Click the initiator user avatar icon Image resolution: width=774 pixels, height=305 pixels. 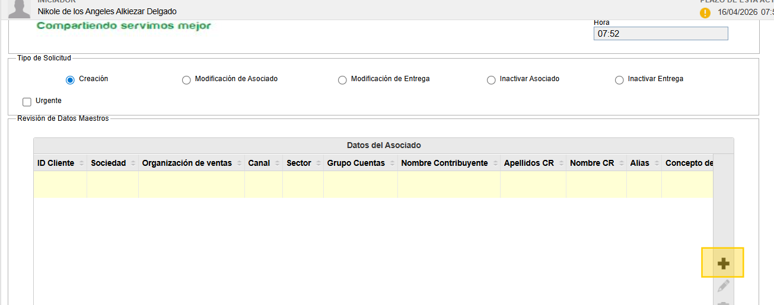pos(20,8)
